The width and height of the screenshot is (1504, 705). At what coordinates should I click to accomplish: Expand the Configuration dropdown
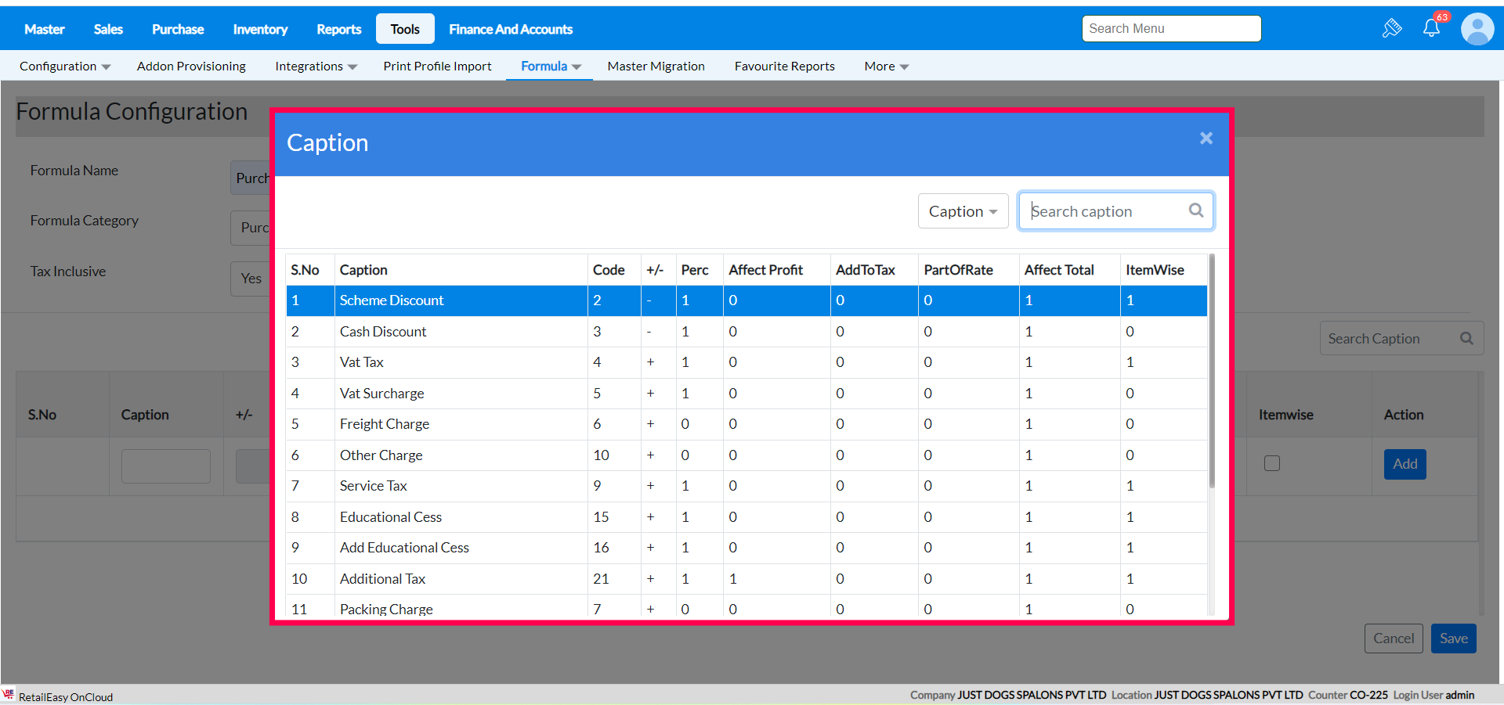click(x=65, y=67)
